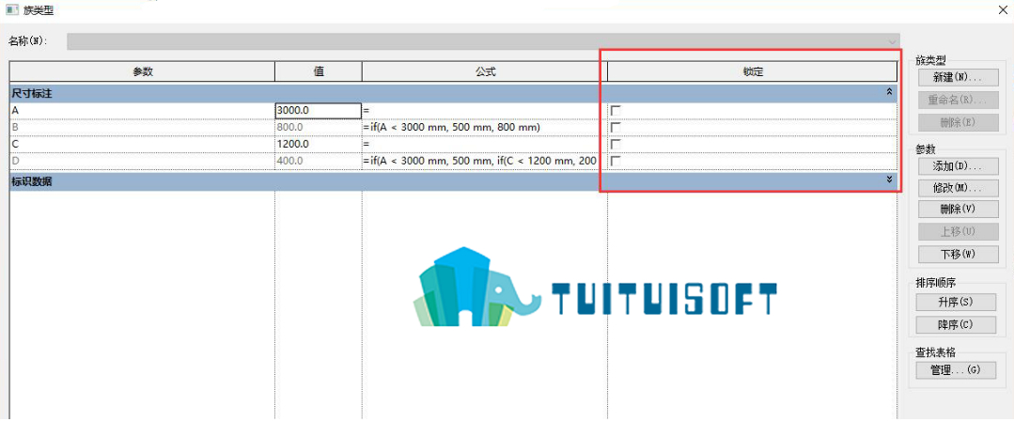Click the 新建(N)... button

coord(957,77)
